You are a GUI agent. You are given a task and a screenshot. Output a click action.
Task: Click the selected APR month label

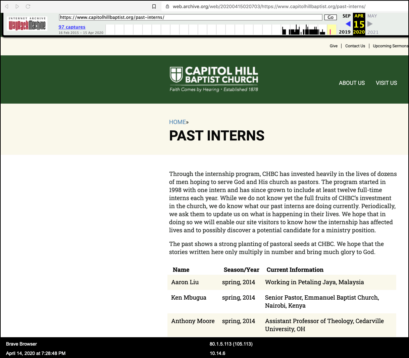click(359, 16)
